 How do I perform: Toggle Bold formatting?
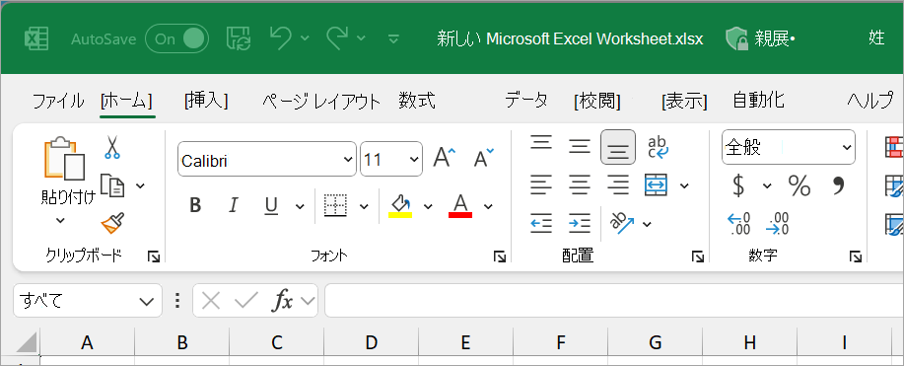click(x=195, y=205)
